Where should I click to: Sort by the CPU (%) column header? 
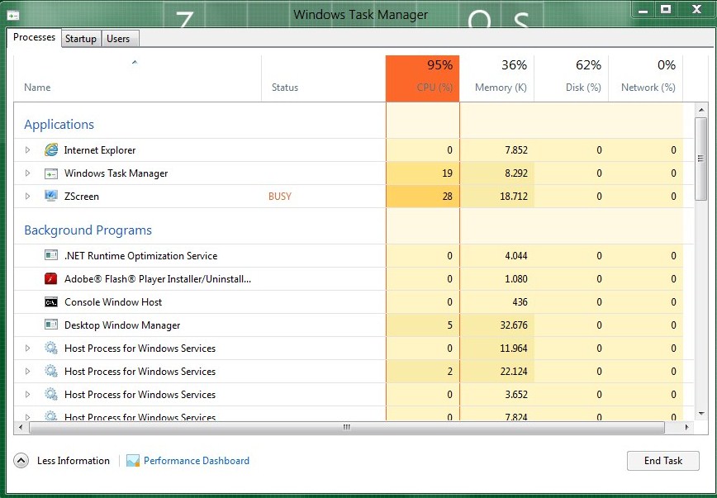423,78
